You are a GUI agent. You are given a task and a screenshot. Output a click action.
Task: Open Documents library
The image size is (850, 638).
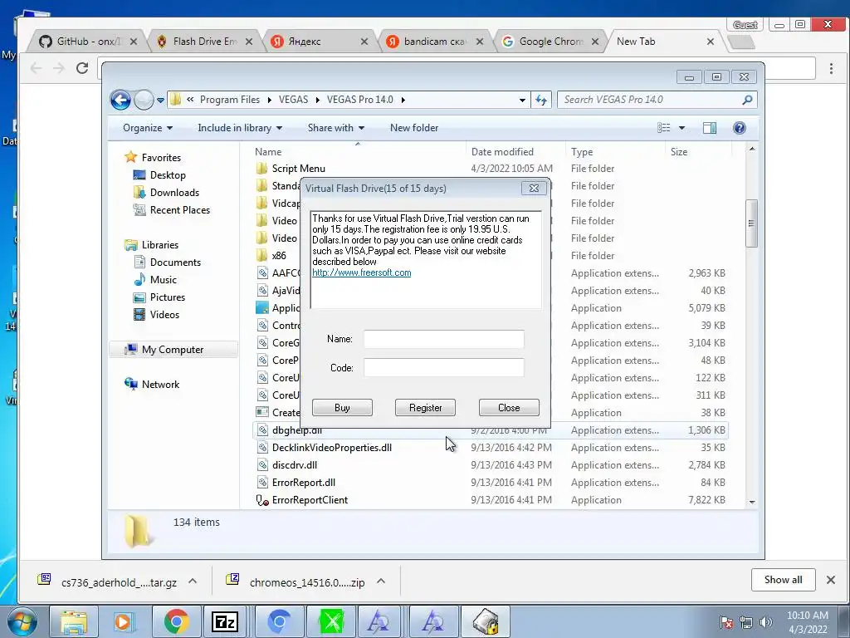175,263
